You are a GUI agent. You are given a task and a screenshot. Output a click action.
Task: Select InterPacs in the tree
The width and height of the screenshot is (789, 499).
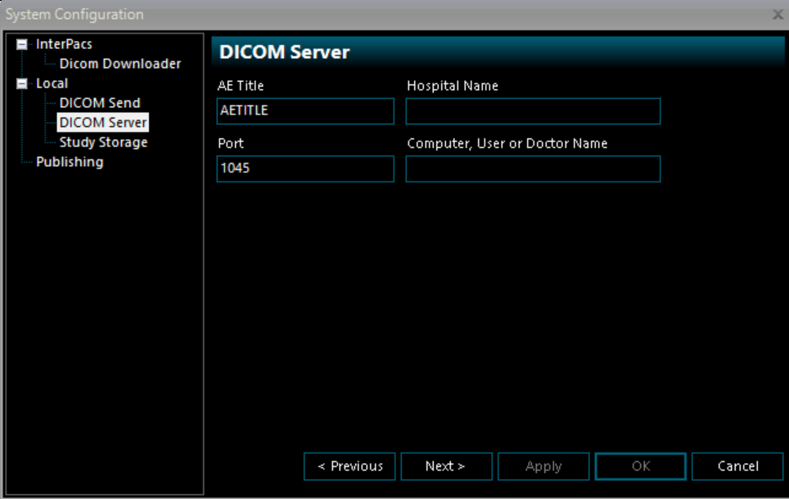(64, 44)
